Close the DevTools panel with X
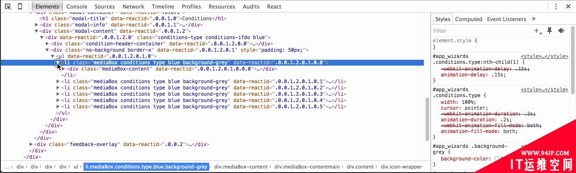This screenshot has width=576, height=173. coord(567,7)
